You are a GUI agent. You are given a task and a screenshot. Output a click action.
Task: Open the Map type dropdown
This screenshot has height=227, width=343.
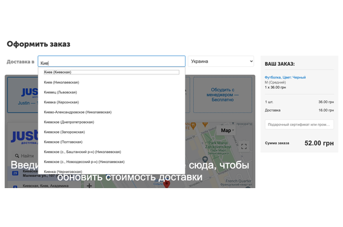(227, 131)
